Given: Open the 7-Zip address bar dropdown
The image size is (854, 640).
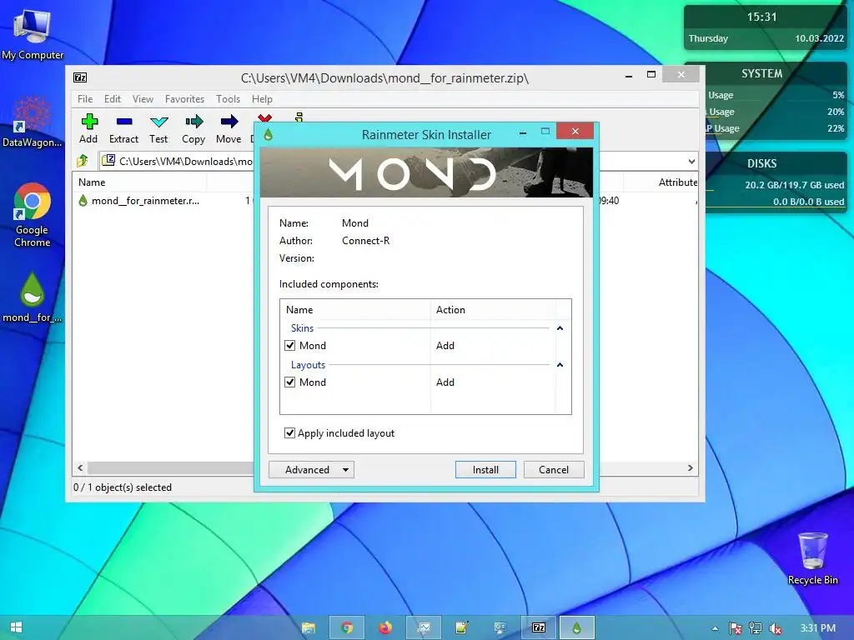Looking at the screenshot, I should click(x=691, y=161).
